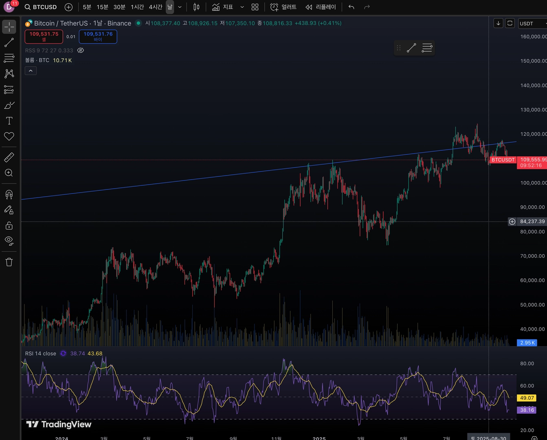This screenshot has height=440, width=547.
Task: Open the Bitcoin / TetherUS symbol title
Action: point(82,23)
